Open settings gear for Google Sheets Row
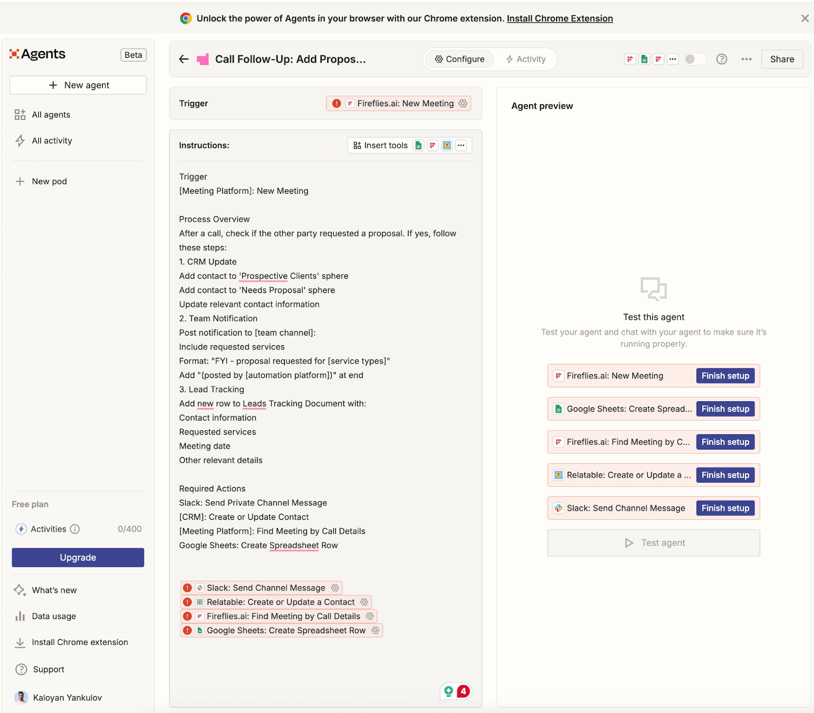Screen dimensions: 814x713 375,631
